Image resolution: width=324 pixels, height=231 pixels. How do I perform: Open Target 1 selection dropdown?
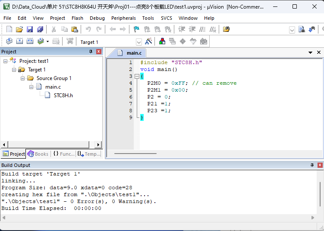pos(139,42)
